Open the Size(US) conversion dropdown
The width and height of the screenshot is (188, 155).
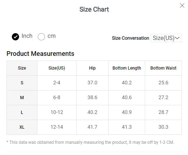coord(166,38)
